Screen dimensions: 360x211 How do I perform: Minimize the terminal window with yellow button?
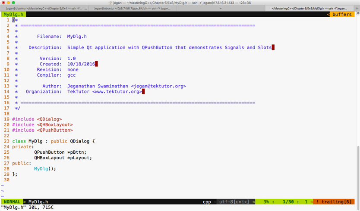click(9, 3)
